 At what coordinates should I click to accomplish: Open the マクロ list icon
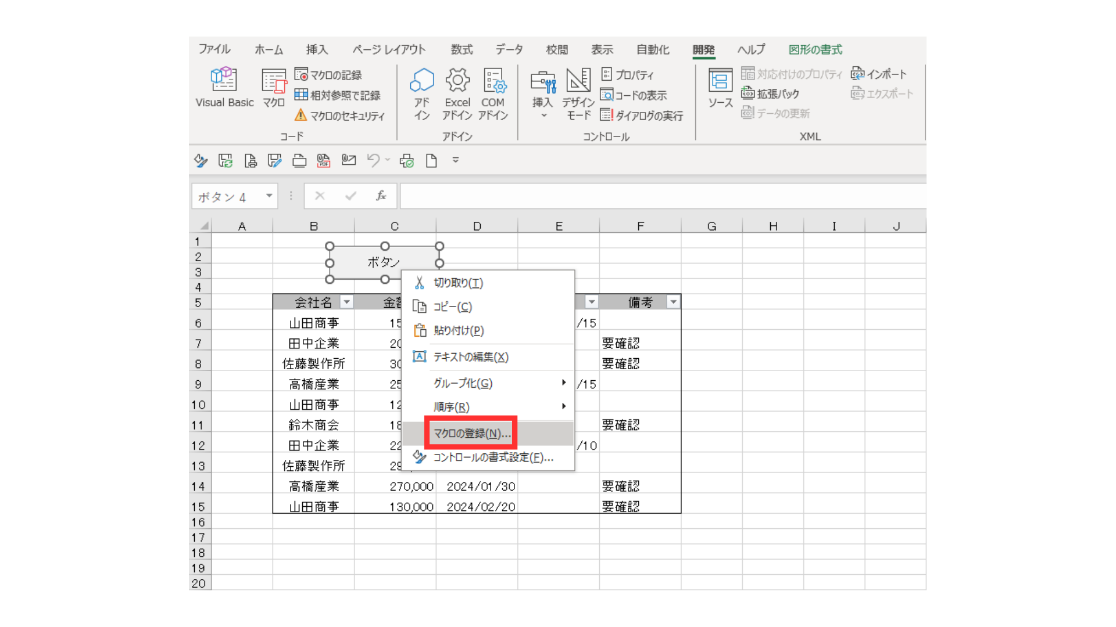click(x=274, y=88)
